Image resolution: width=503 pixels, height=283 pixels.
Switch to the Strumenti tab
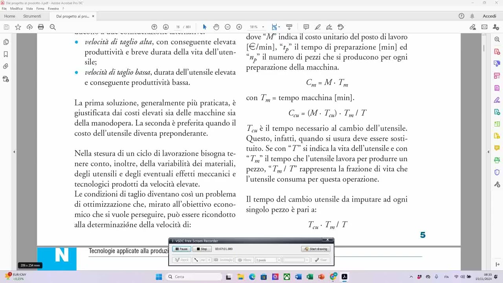click(x=32, y=16)
